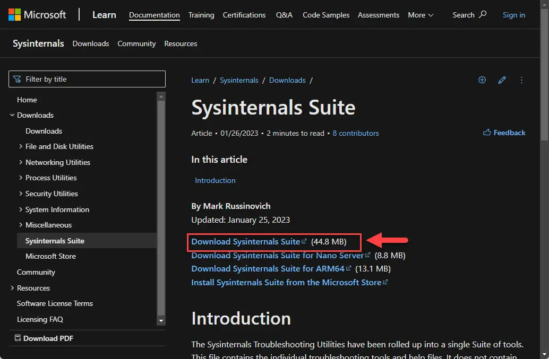The width and height of the screenshot is (549, 359).
Task: Click Download Sysinternals Suite for Nano Server
Action: (x=277, y=256)
